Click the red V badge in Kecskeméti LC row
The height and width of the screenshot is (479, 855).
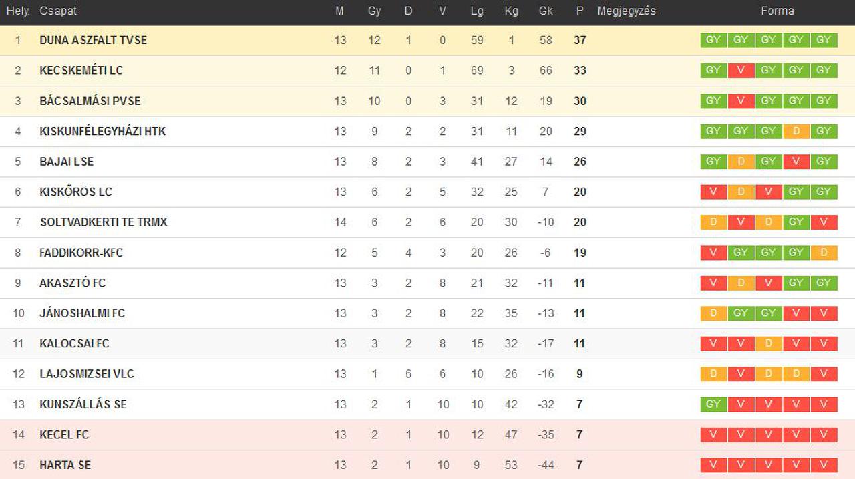click(741, 70)
